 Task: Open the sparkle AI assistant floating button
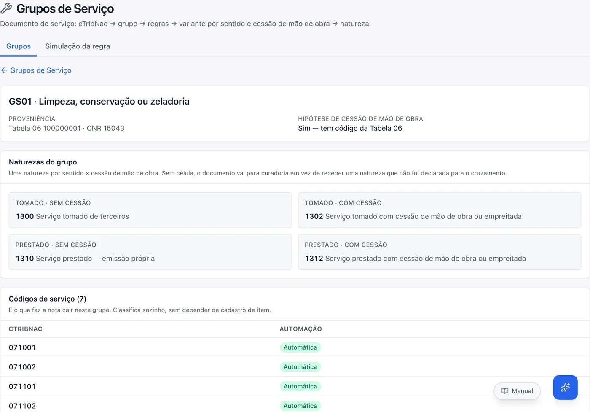click(x=565, y=387)
